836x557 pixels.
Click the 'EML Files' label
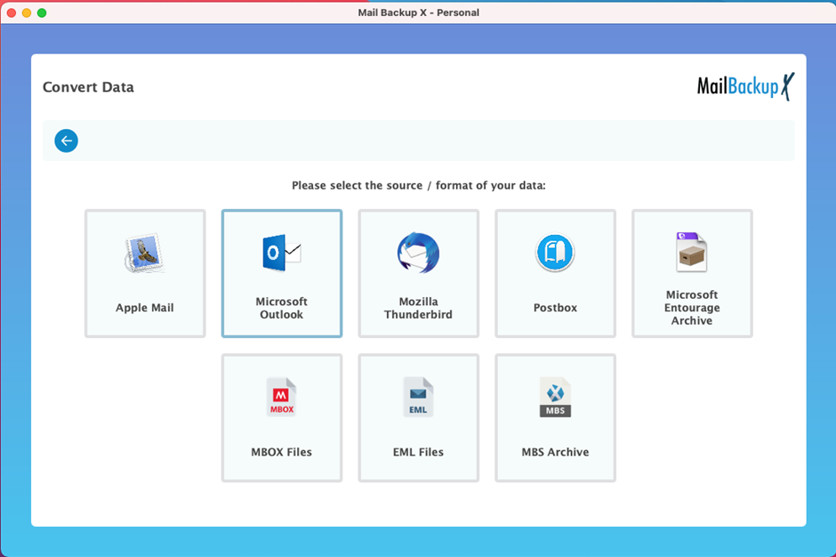pos(419,452)
